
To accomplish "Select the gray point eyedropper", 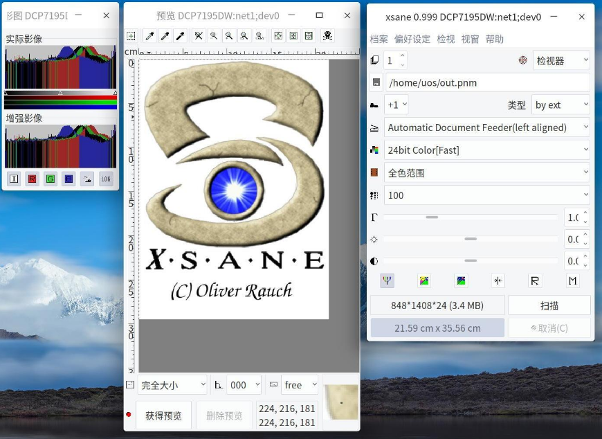I will (x=165, y=36).
